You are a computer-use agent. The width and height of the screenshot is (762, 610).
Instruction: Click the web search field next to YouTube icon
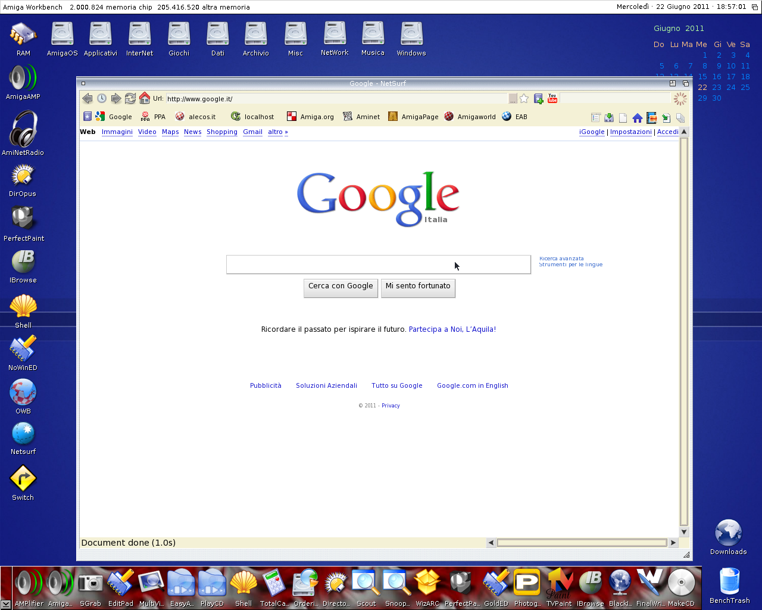(615, 98)
